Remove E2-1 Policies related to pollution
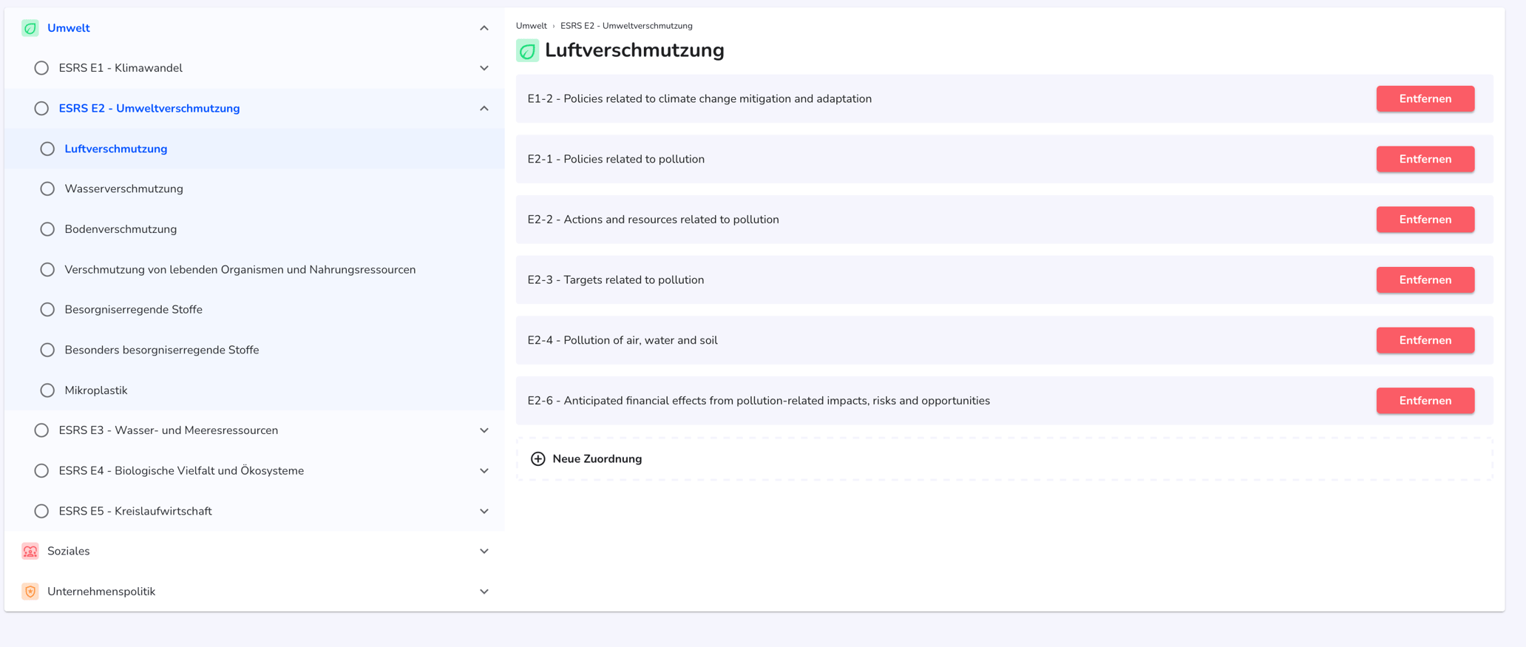The width and height of the screenshot is (1526, 647). [x=1425, y=159]
